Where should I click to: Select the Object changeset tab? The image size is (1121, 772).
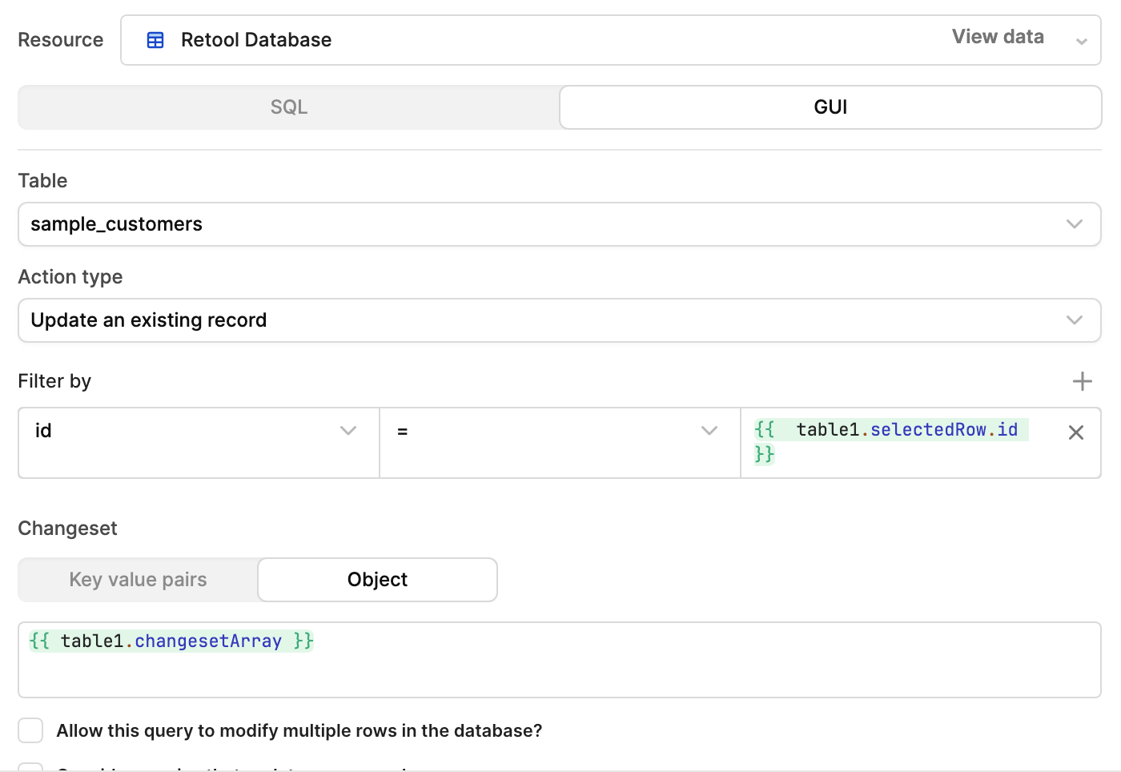(377, 580)
